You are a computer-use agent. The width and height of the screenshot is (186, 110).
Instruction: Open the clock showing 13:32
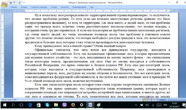click(174, 105)
